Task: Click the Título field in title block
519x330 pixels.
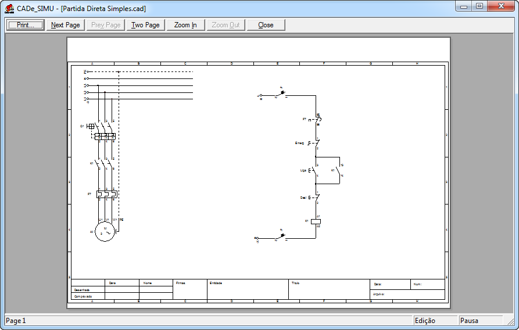Action: [328, 289]
